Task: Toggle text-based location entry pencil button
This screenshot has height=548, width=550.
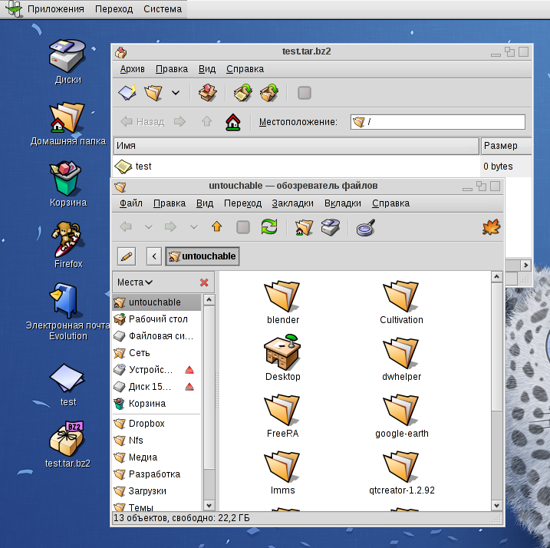Action: pos(127,256)
